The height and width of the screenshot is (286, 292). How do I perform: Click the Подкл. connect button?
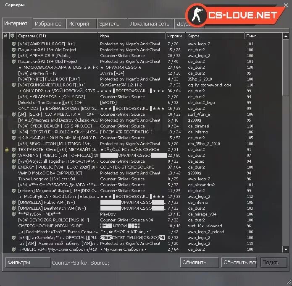(x=274, y=263)
